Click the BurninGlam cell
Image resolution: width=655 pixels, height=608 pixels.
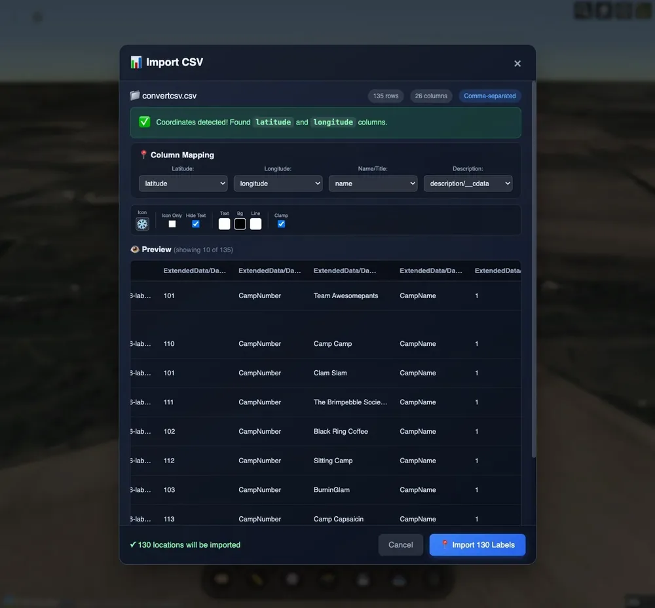(331, 490)
